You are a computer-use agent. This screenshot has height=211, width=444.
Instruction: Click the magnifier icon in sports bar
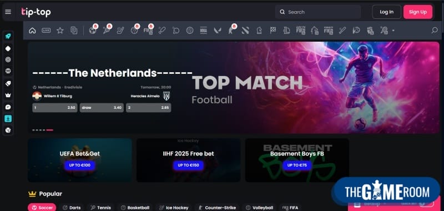435,31
